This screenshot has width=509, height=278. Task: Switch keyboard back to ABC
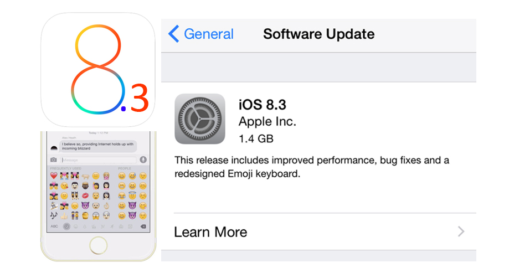[54, 226]
